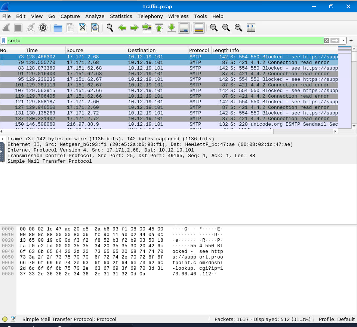Open the Tools menu

200,16
